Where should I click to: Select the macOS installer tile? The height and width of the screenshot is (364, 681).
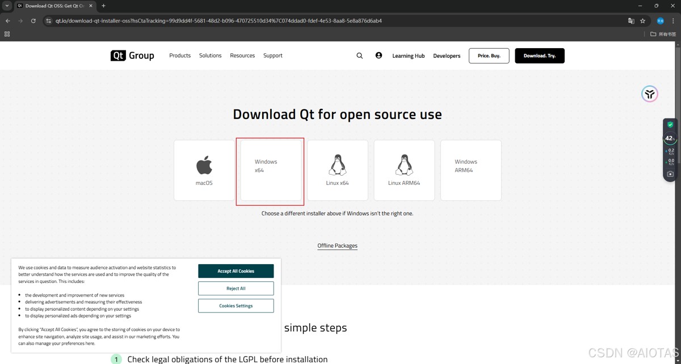point(204,170)
